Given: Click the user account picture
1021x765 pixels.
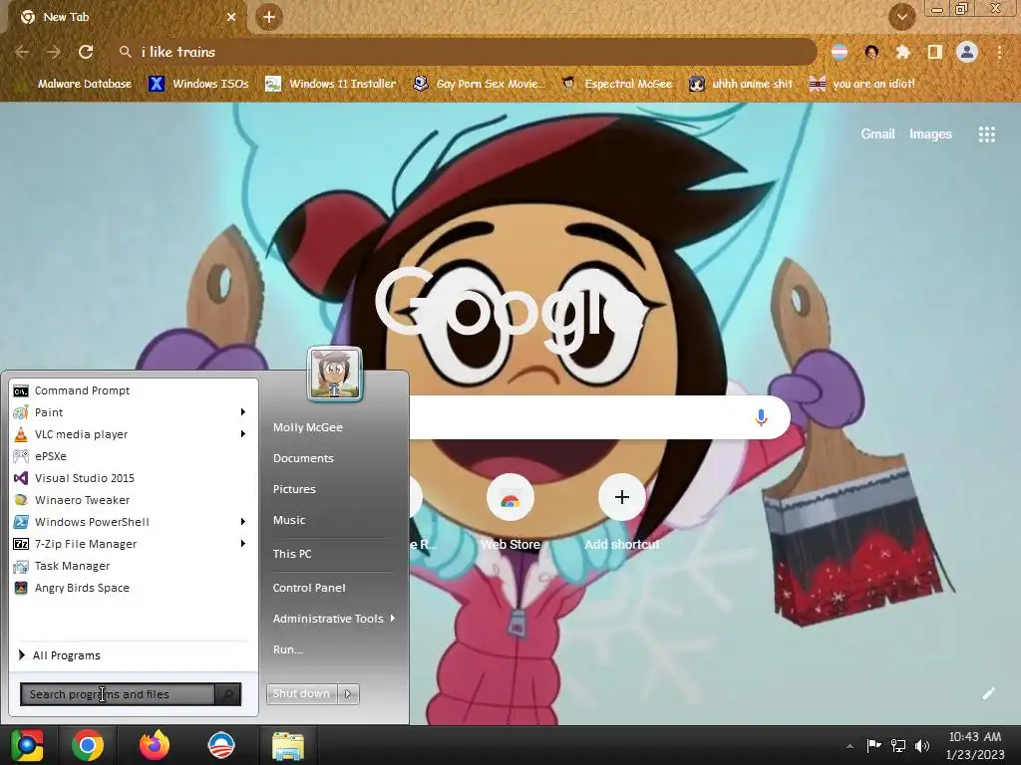Looking at the screenshot, I should 335,374.
